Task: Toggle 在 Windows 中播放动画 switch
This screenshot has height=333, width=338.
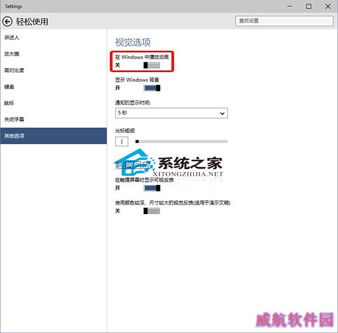Action: coord(152,65)
